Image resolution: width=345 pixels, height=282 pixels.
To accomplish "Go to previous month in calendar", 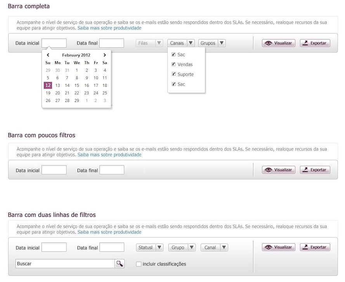I will point(48,55).
